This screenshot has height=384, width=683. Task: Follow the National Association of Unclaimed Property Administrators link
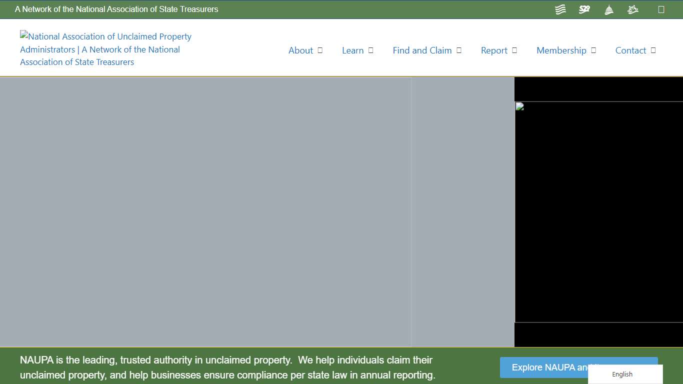coord(105,49)
